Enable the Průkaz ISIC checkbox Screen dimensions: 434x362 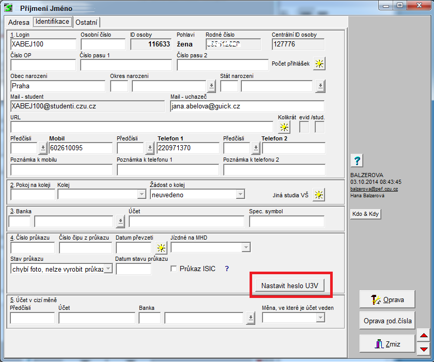(174, 269)
